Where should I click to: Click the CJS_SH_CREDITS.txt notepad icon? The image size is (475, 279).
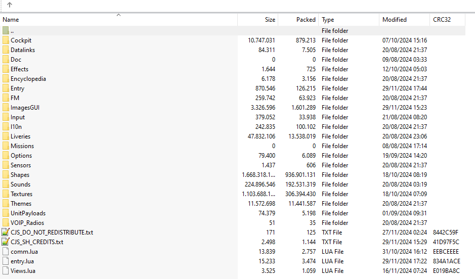(x=6, y=242)
